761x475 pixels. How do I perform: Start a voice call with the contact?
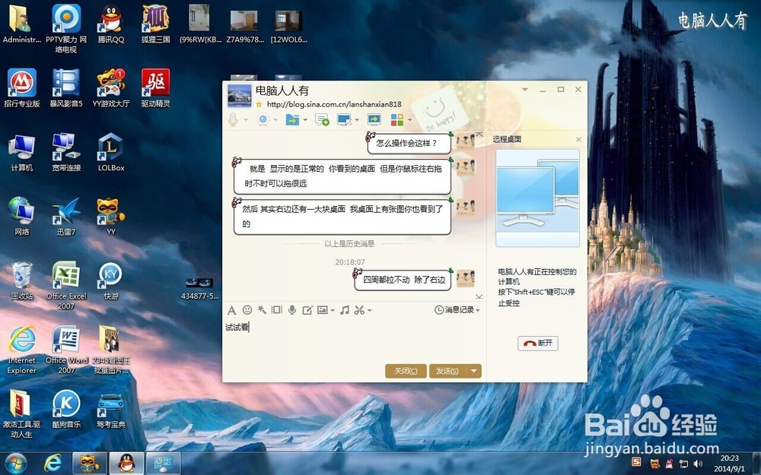(232, 119)
